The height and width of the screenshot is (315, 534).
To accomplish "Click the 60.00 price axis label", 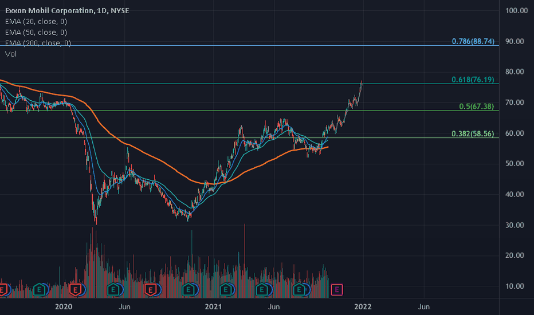I will 515,133.
